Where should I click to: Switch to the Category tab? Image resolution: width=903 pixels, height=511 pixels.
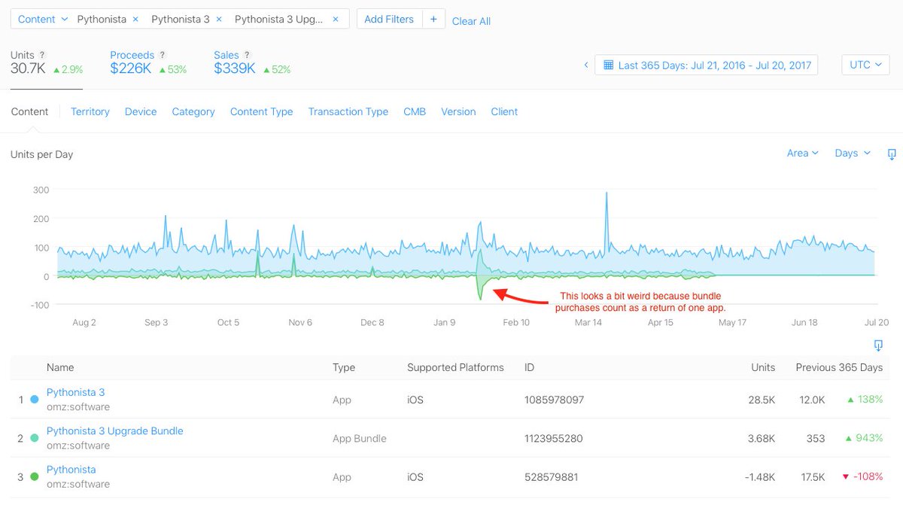193,111
